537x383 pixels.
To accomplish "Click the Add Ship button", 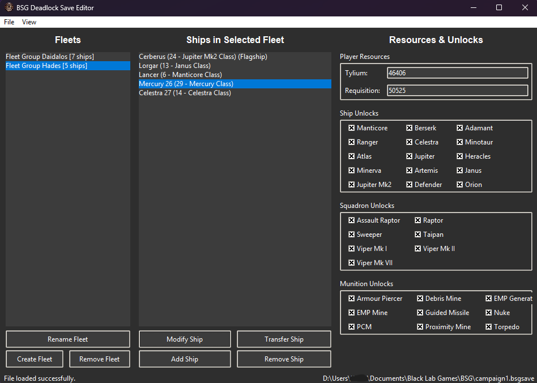I will (x=185, y=359).
